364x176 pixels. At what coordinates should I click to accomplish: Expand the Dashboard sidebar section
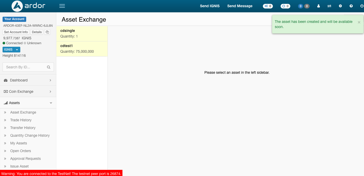28,80
